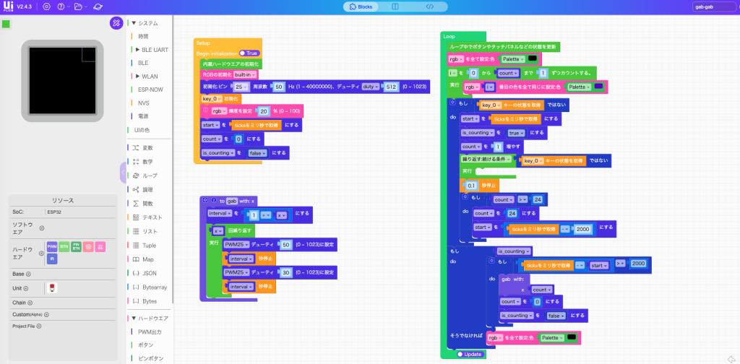
Task: Click the planet icon in header
Action: 98,6
